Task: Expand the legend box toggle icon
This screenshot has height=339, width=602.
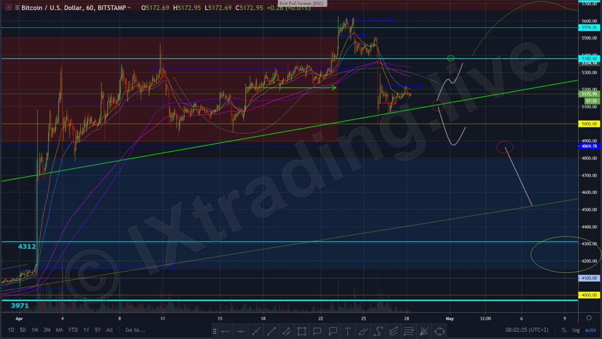Action: (x=8, y=8)
